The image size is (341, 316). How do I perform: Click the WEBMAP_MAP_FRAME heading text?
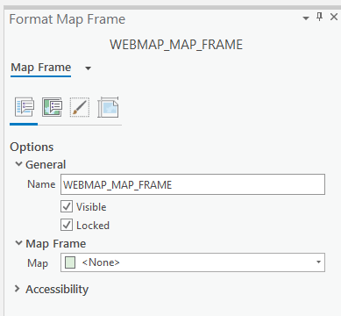[176, 45]
